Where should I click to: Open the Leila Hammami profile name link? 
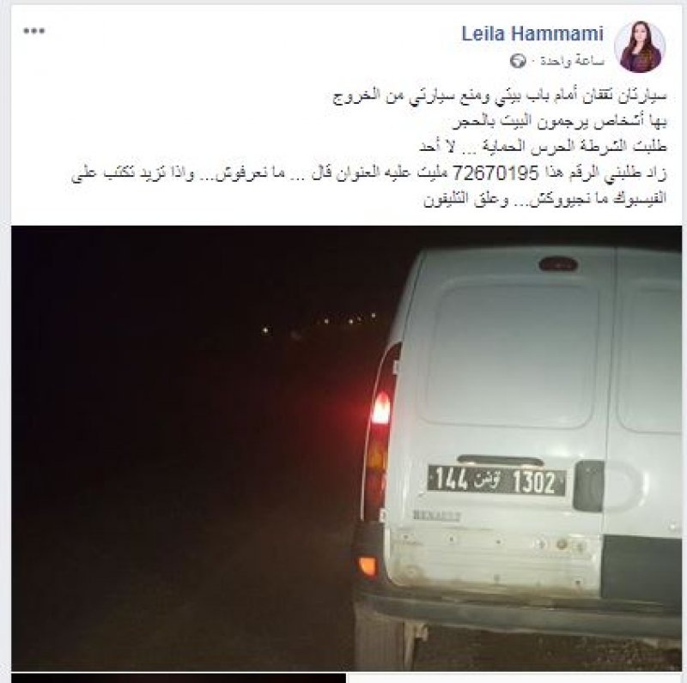532,33
